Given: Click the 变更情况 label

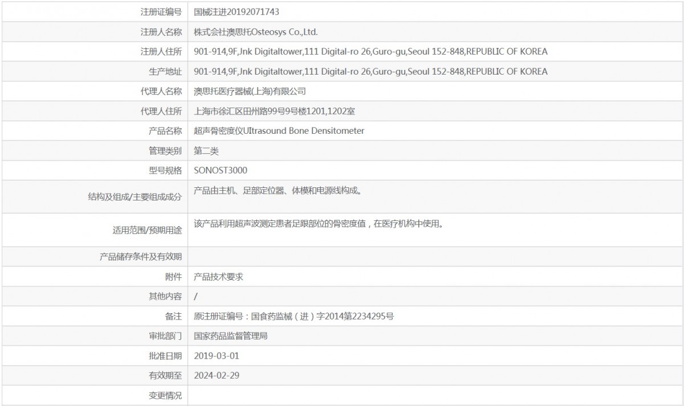Looking at the screenshot, I should tap(165, 395).
